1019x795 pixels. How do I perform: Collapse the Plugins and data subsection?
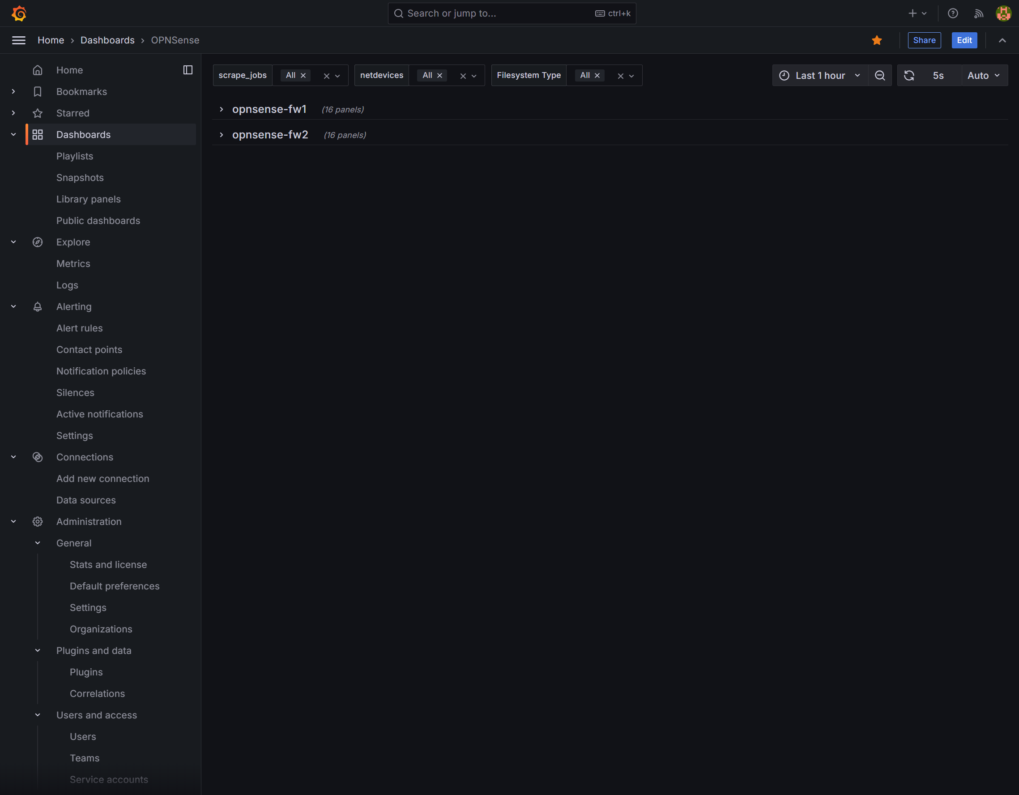point(38,650)
